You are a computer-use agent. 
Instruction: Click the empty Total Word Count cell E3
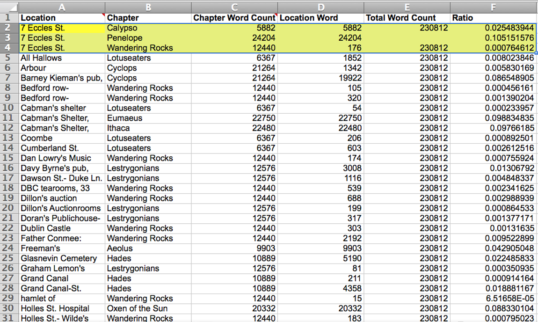coord(407,38)
